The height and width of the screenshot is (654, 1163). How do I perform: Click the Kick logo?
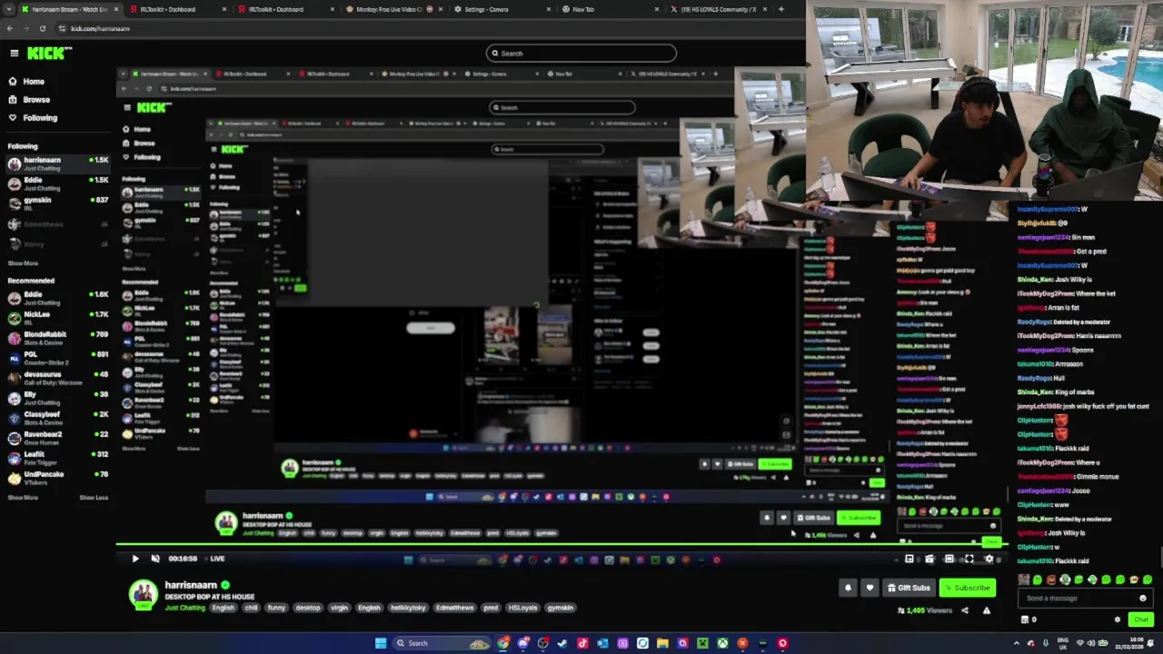coord(49,54)
